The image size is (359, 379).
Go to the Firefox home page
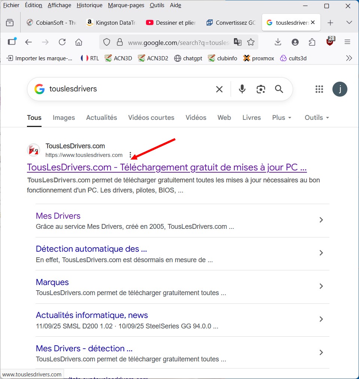pos(79,42)
